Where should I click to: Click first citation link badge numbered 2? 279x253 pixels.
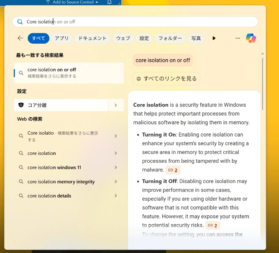(x=173, y=170)
